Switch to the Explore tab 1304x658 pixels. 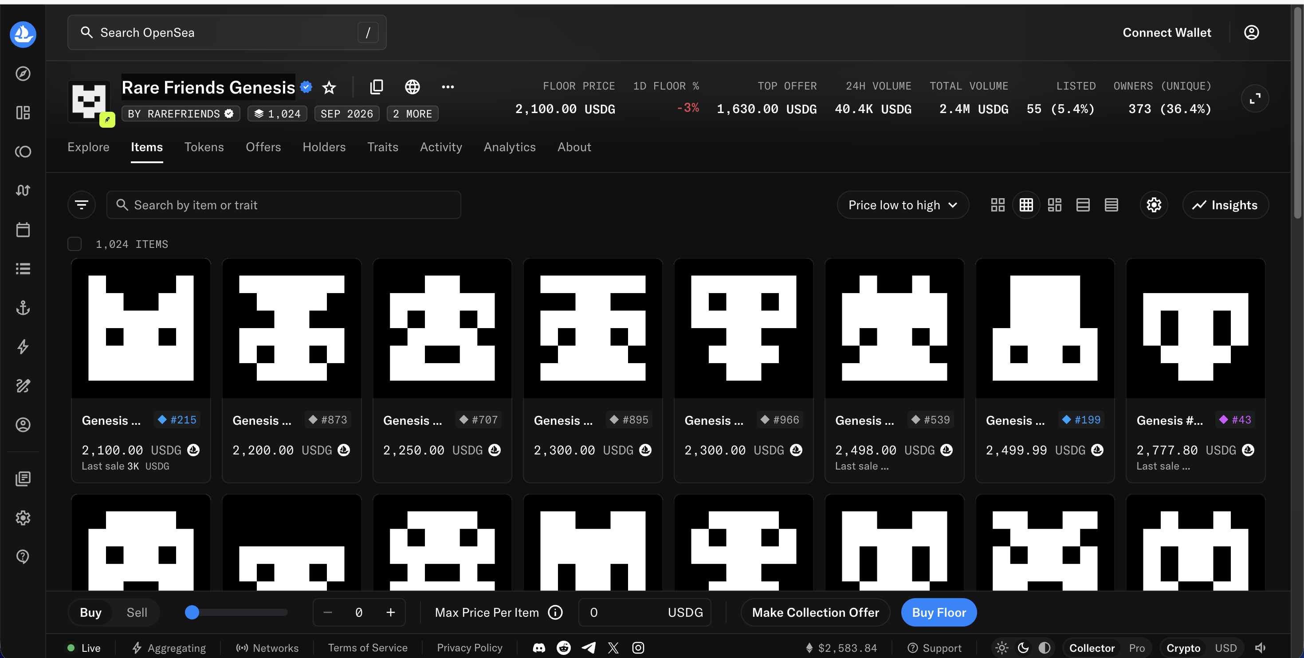pyautogui.click(x=89, y=147)
